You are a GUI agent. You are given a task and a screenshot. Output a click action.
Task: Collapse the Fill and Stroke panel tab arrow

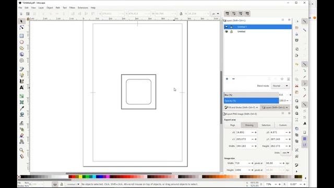(x=257, y=108)
